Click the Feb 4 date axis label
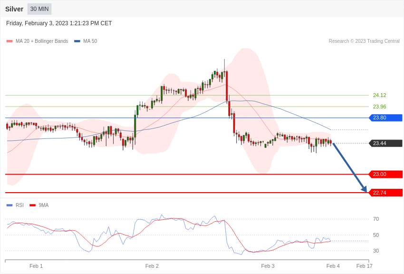Image resolution: width=404 pixels, height=274 pixels. point(333,266)
